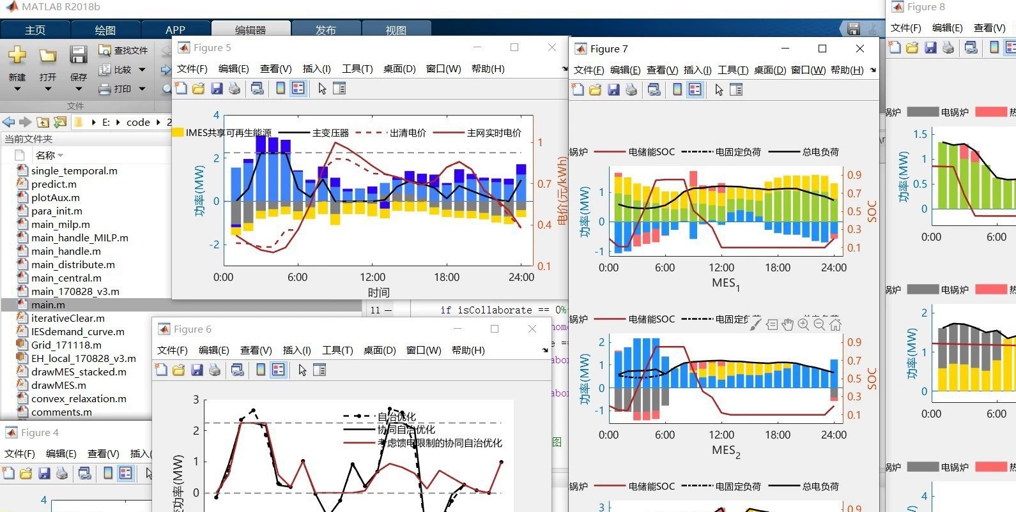Image resolution: width=1016 pixels, height=512 pixels.
Task: Open 查看(V) menu in Figure 7
Action: coord(662,70)
